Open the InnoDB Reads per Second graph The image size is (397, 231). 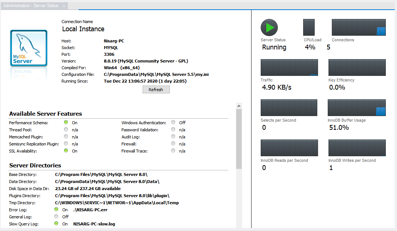click(x=289, y=148)
